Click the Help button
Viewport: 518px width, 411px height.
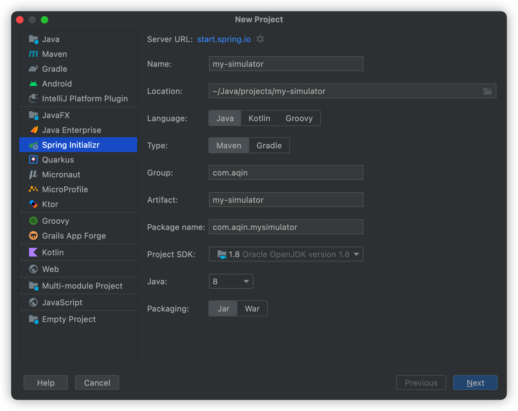pyautogui.click(x=46, y=383)
